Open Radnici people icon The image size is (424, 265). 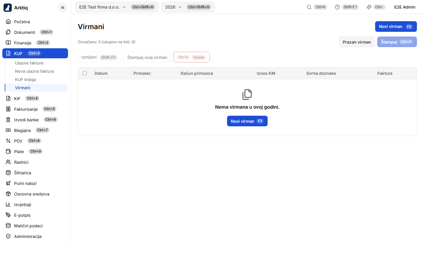(x=8, y=162)
